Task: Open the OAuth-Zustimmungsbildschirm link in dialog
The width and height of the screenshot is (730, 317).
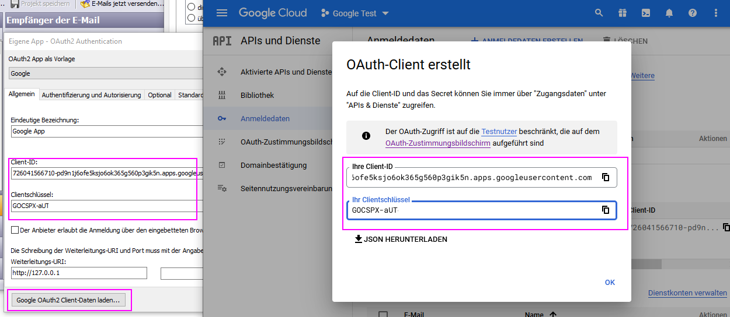Action: (x=437, y=143)
